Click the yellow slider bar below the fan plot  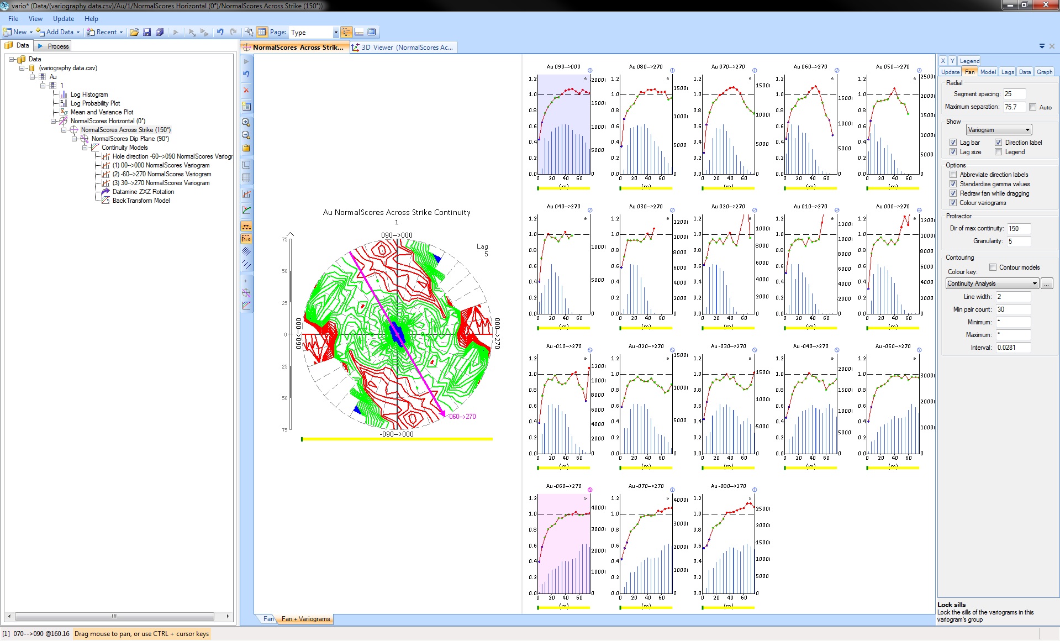click(397, 439)
